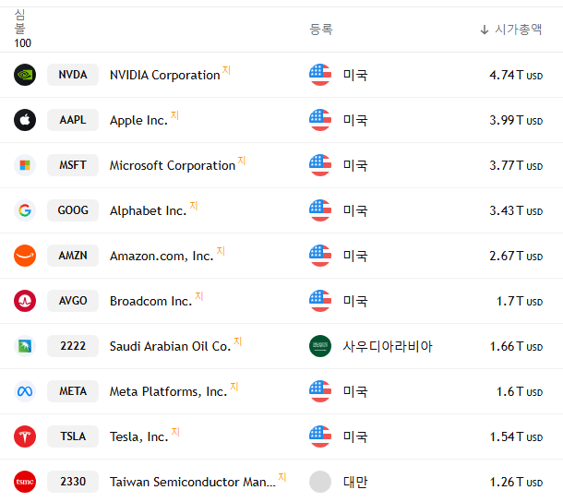Click the delayed data marker beside Tesla

click(x=175, y=432)
